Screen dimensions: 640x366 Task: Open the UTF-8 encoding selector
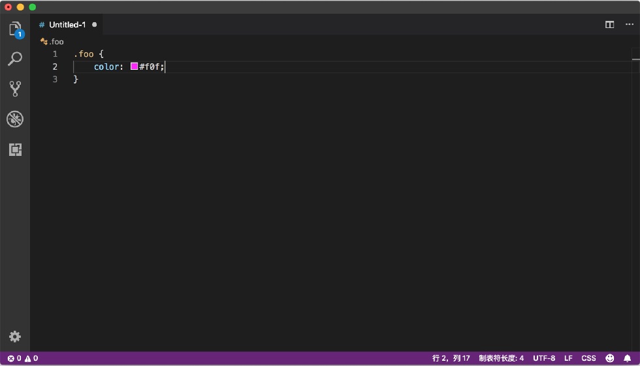[x=543, y=358]
